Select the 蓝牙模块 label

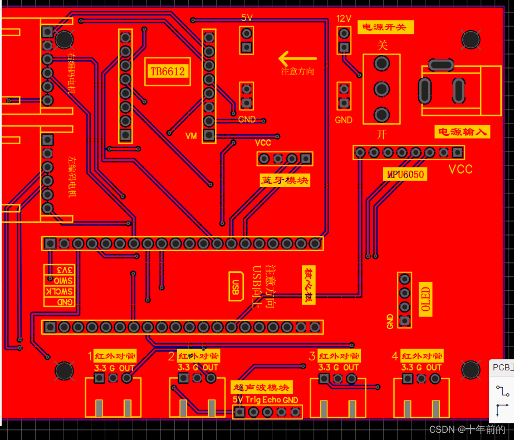point(285,180)
